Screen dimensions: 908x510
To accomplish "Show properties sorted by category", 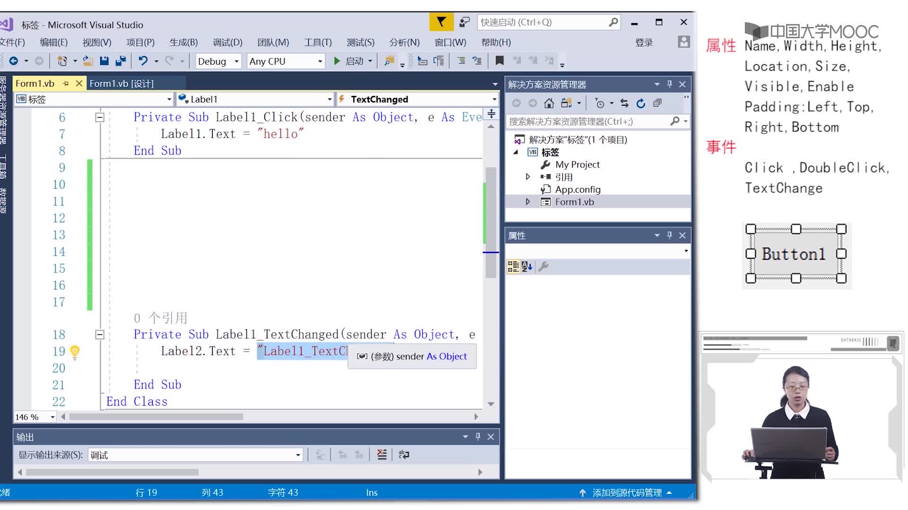I will point(513,266).
